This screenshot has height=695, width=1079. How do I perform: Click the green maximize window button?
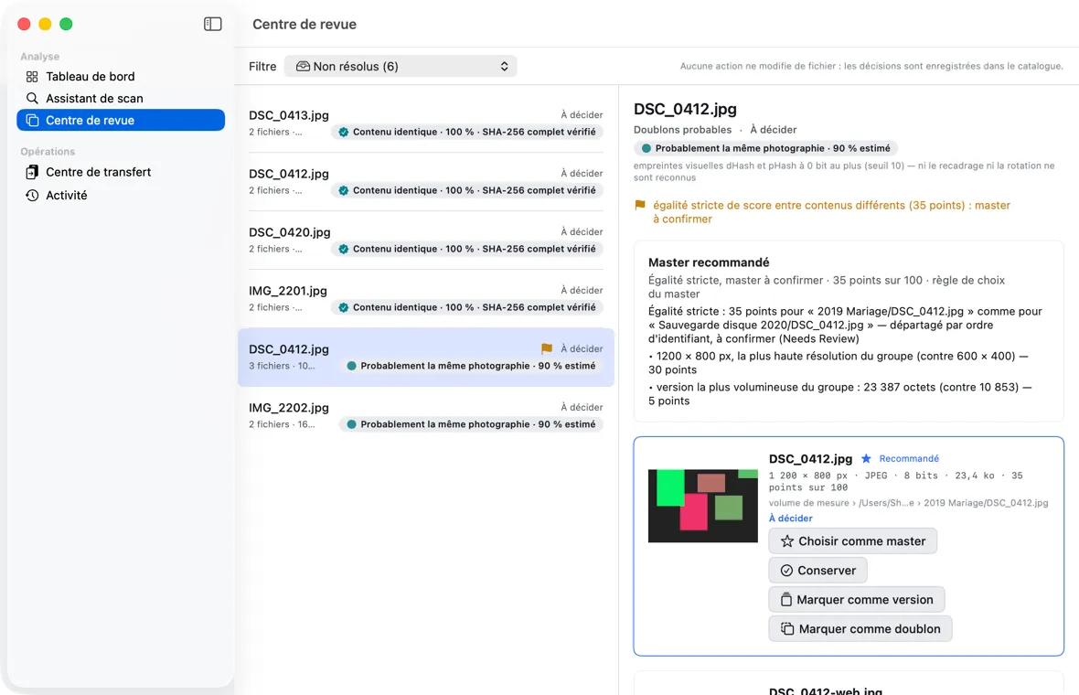click(x=66, y=24)
